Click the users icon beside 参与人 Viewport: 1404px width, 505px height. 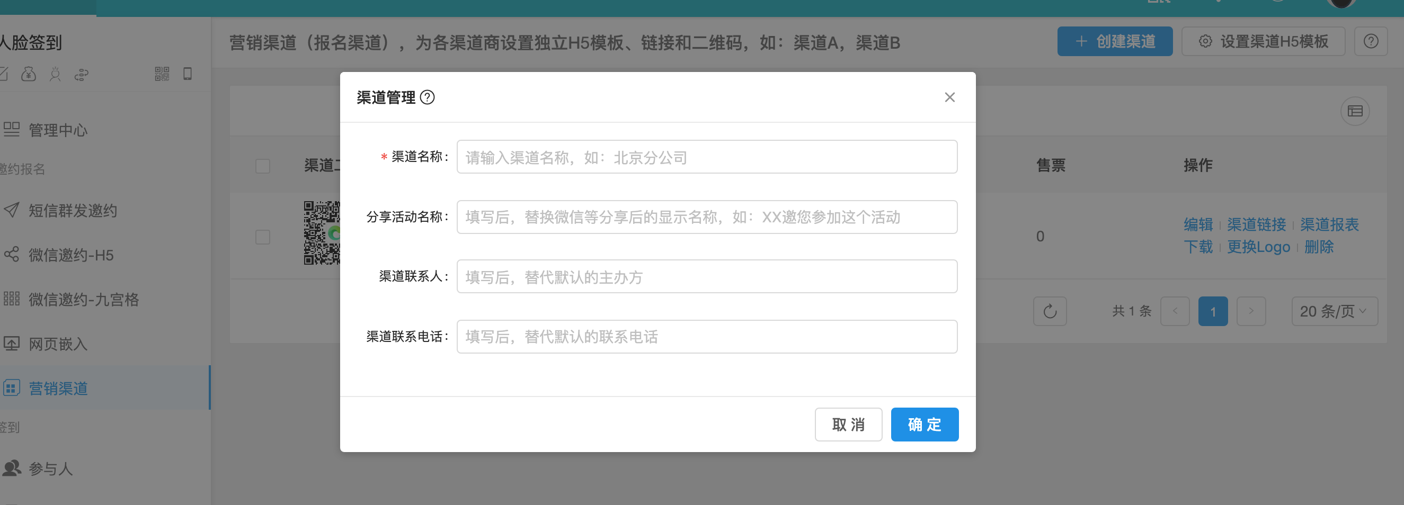[x=12, y=468]
